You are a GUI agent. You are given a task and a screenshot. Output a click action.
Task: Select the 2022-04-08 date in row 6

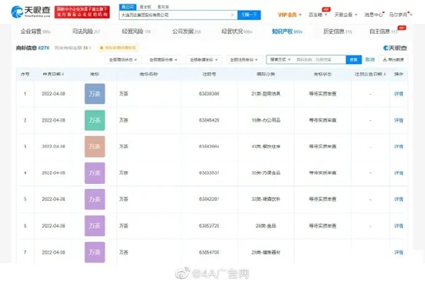pyautogui.click(x=53, y=226)
